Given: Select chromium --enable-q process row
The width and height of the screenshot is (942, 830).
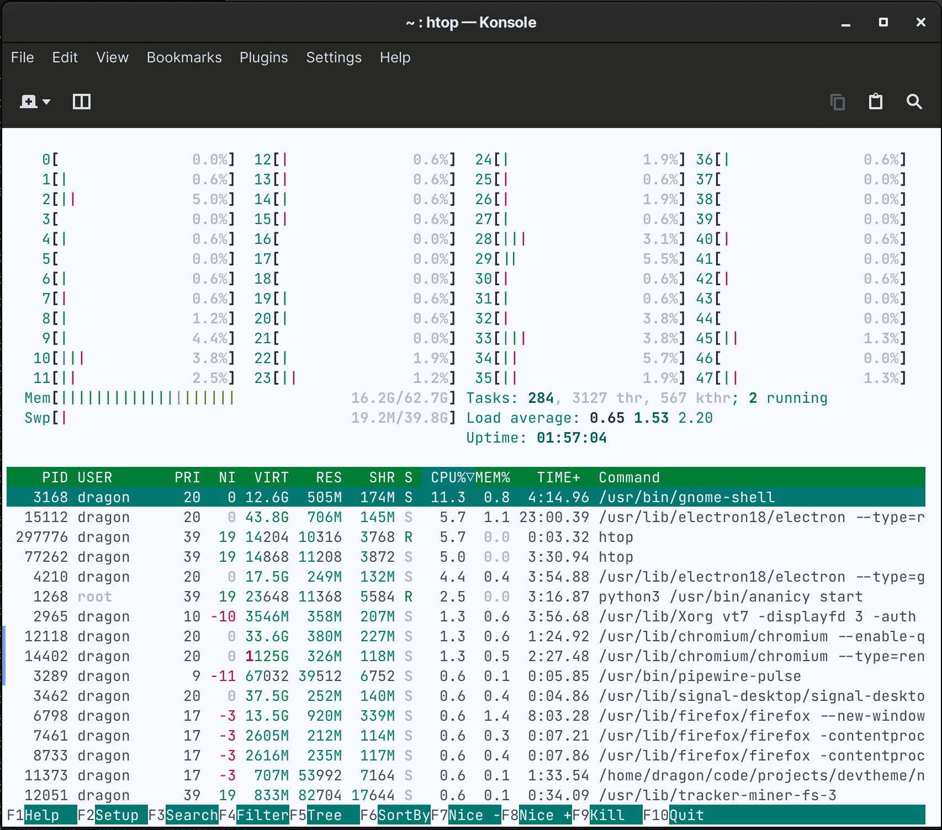Looking at the screenshot, I should 466,636.
